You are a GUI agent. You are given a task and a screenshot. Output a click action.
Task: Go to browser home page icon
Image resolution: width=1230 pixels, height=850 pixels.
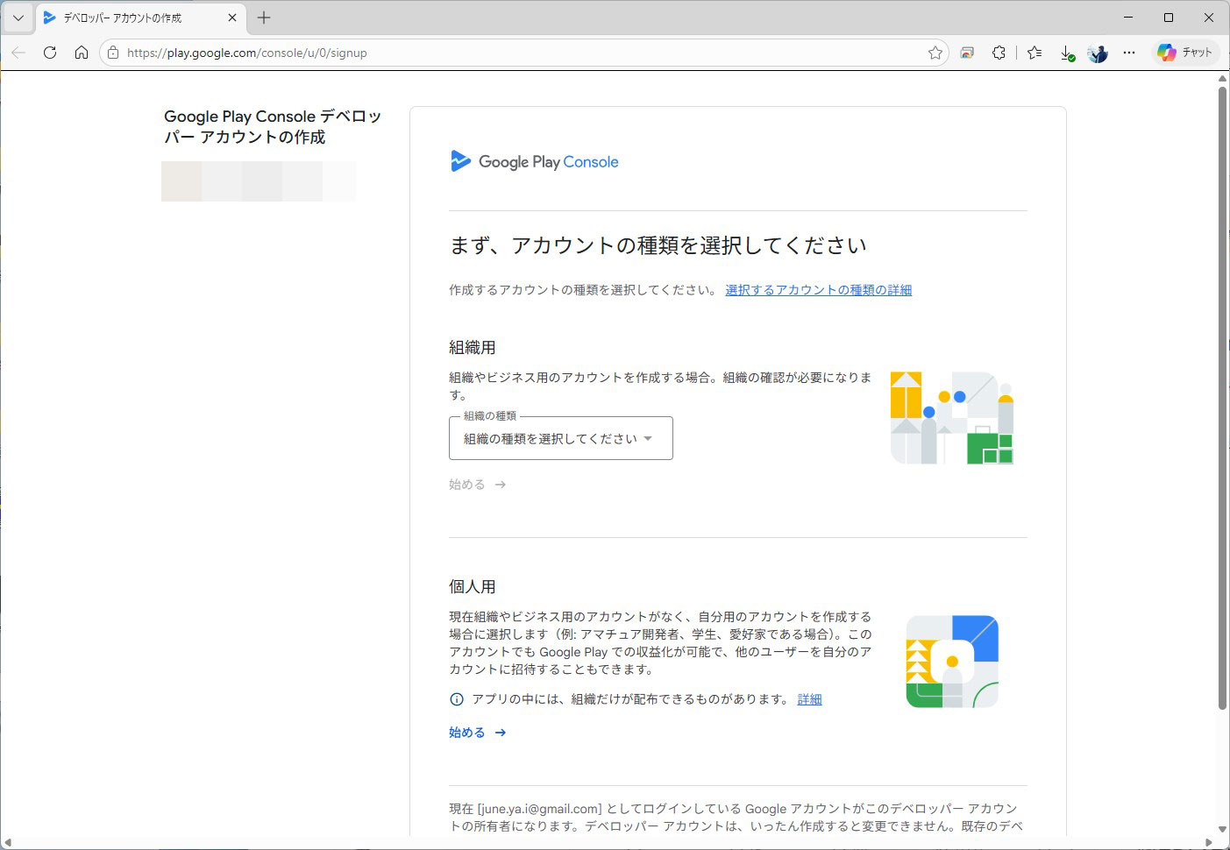click(82, 53)
